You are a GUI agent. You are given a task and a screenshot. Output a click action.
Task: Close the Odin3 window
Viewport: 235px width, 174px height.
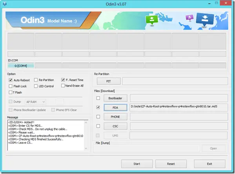coord(226,3)
